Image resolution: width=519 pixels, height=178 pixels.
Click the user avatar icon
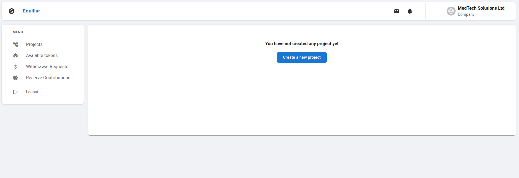tap(451, 11)
